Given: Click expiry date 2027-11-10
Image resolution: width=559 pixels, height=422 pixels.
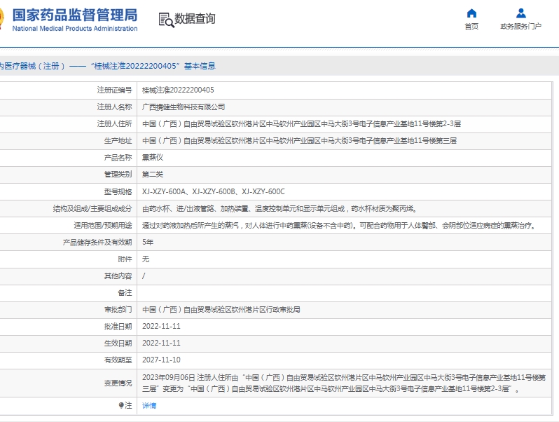Looking at the screenshot, I should tap(161, 360).
